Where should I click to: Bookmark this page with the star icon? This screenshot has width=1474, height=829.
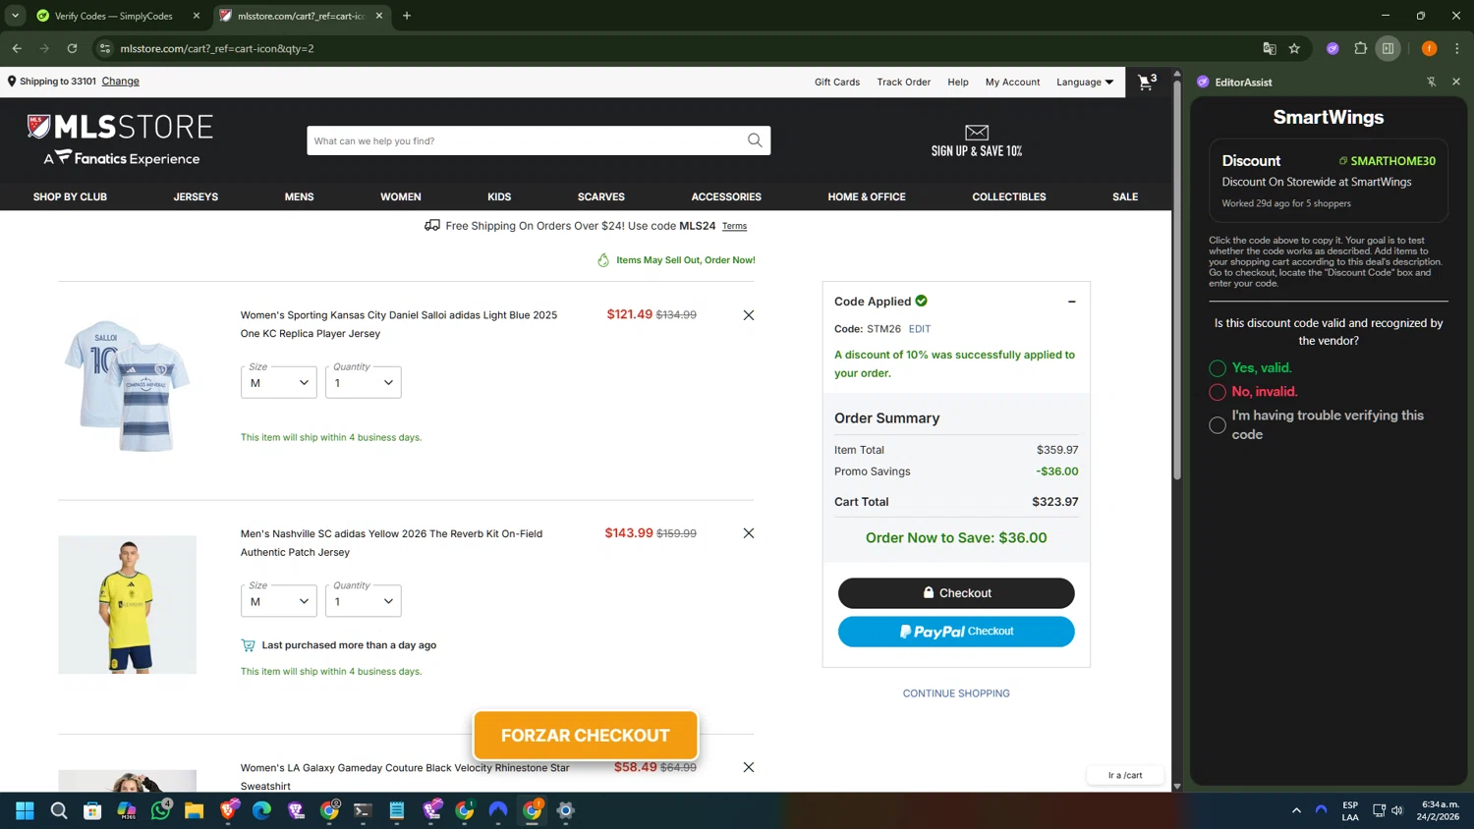click(x=1295, y=48)
